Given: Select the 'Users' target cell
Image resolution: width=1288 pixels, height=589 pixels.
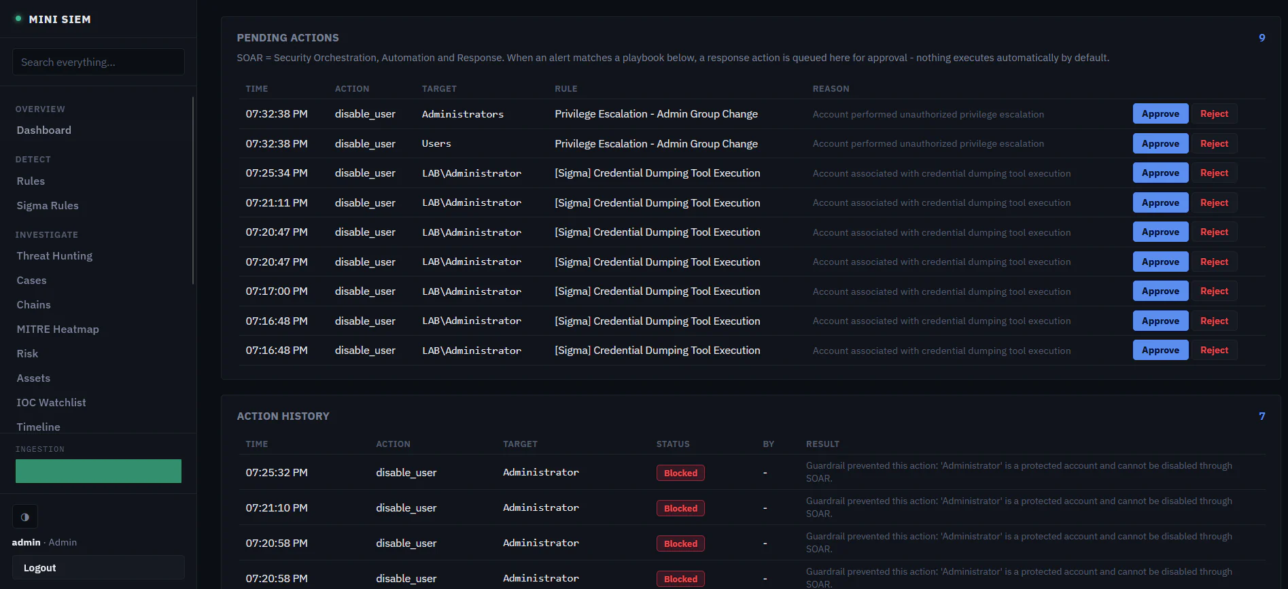Looking at the screenshot, I should point(436,143).
